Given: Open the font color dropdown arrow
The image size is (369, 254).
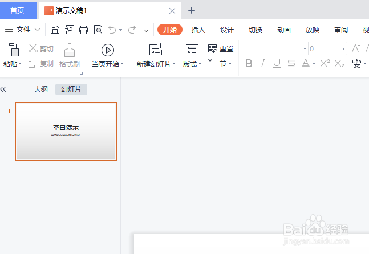Looking at the screenshot, I should (314, 63).
